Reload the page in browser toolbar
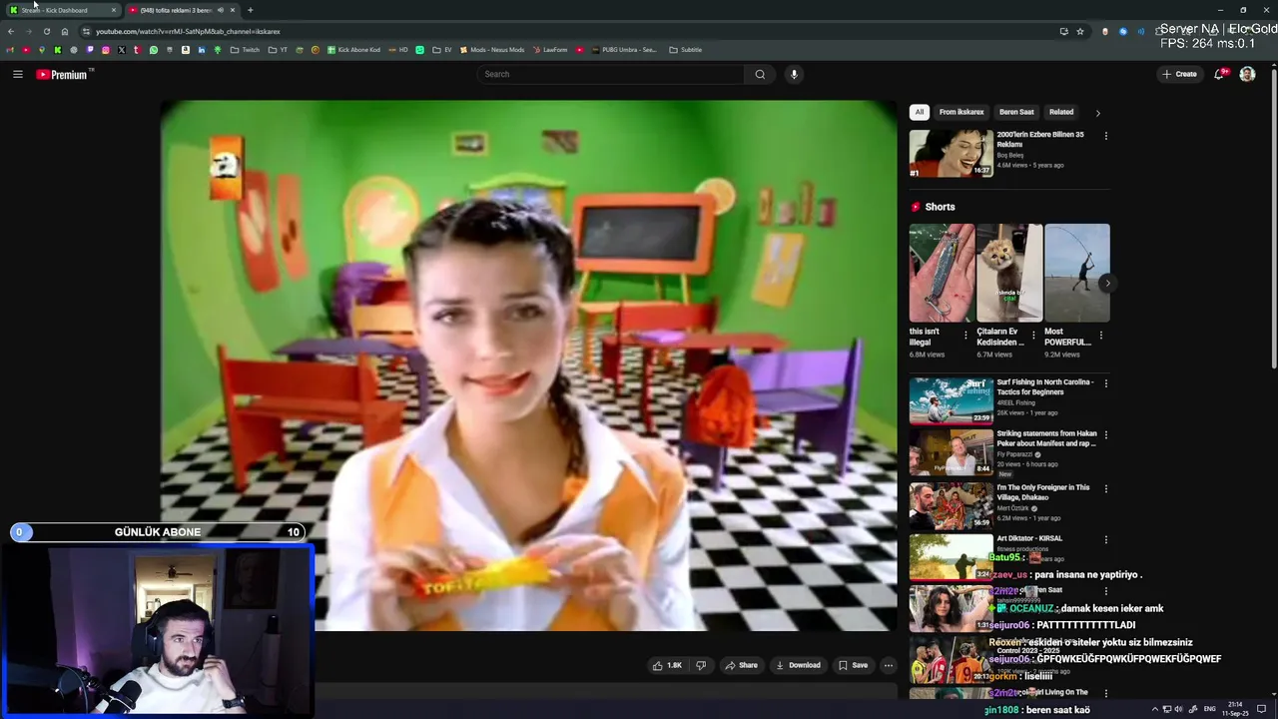 (x=46, y=31)
